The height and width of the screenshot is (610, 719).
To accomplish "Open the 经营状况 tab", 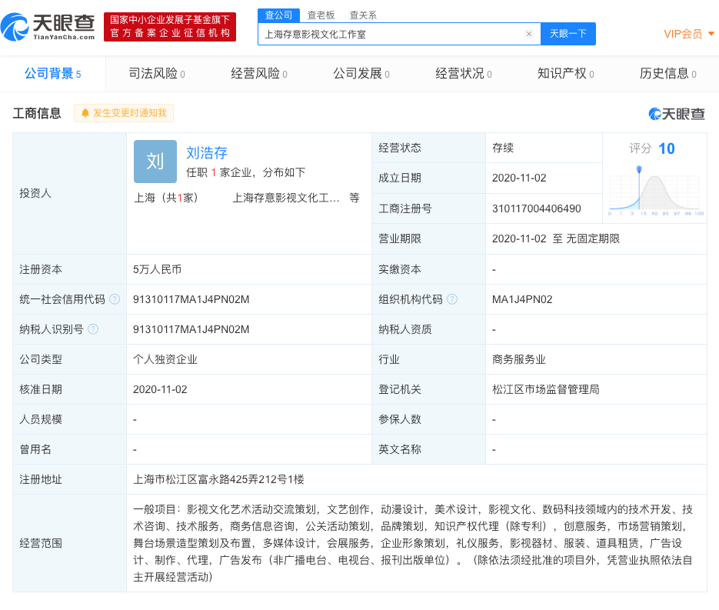I will coord(464,74).
